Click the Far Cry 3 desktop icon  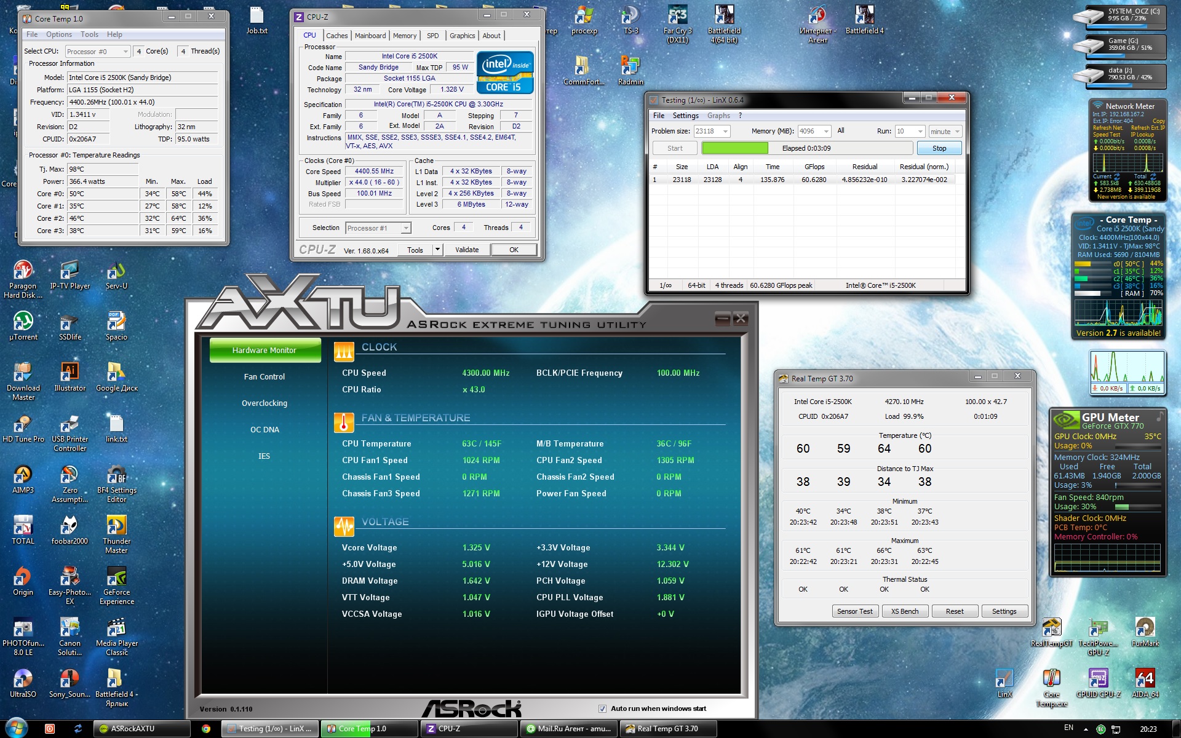pos(677,17)
